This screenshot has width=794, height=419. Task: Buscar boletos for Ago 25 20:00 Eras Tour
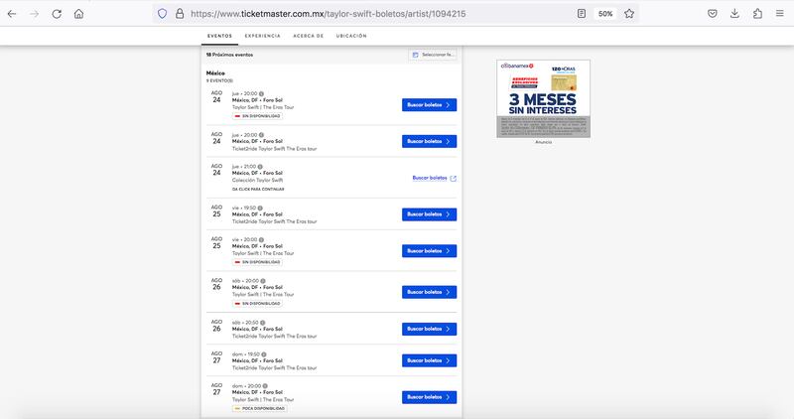click(x=430, y=251)
